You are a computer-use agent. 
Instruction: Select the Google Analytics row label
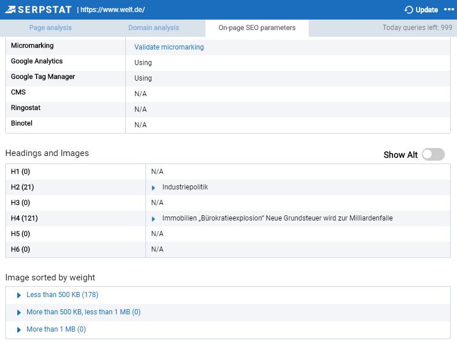click(x=37, y=61)
